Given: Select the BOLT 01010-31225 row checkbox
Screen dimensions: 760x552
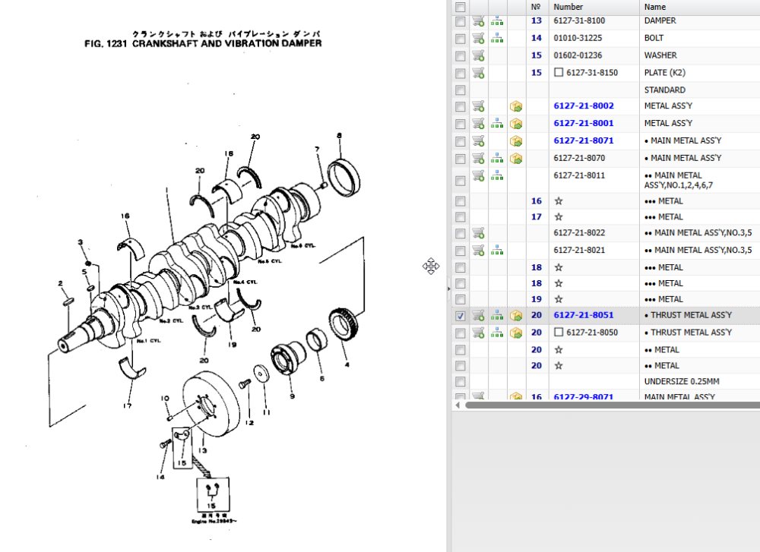Looking at the screenshot, I should pyautogui.click(x=461, y=39).
